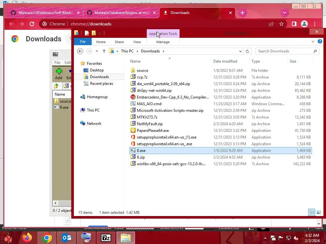Click the Application Tools contextual tab
Screen dimensions: 326x244
click(x=163, y=34)
